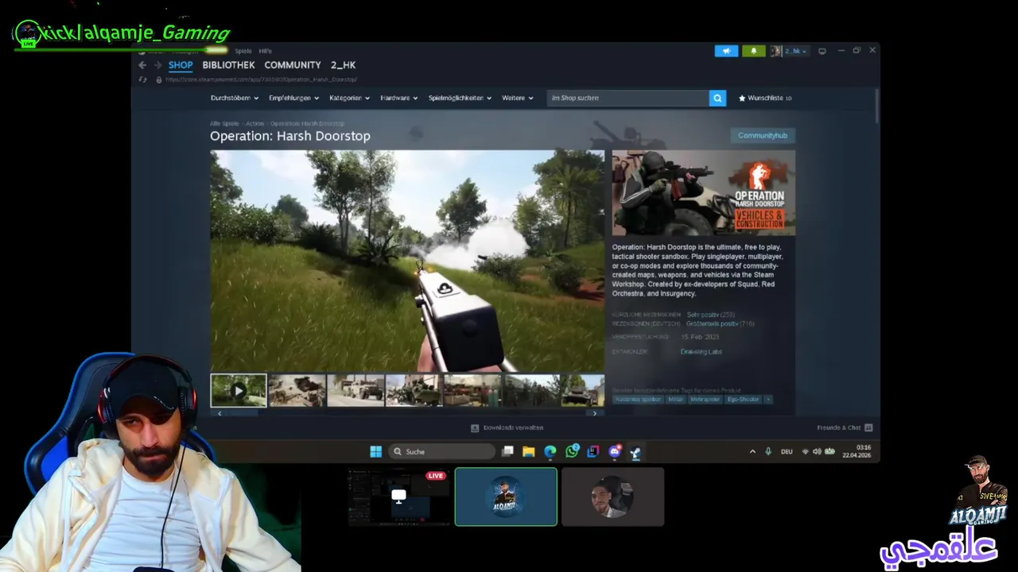Click the Im Shop suchen search field
This screenshot has height=572, width=1018.
click(628, 98)
